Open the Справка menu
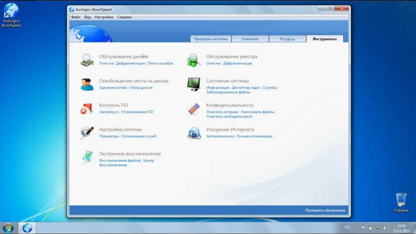 click(124, 17)
